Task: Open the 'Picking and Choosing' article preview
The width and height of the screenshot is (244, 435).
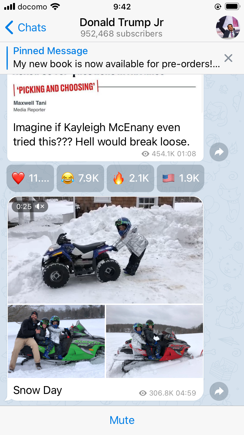Action: point(105,94)
